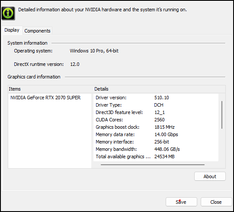The image size is (234, 212).
Task: Click the Operating system label
Action: pyautogui.click(x=33, y=51)
